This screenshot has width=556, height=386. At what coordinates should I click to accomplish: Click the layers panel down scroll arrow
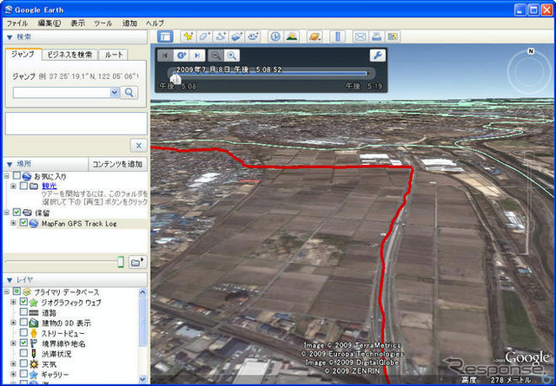[142, 379]
